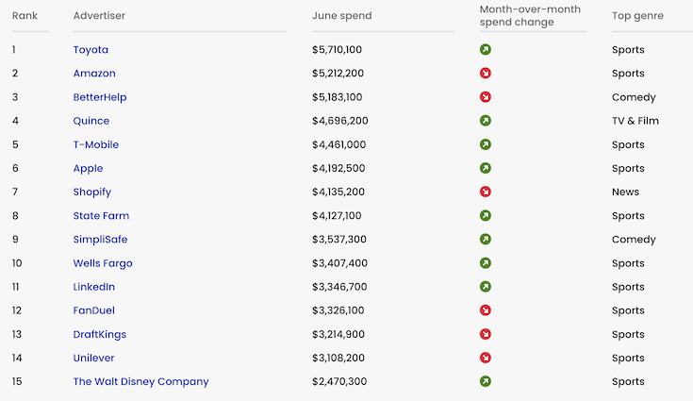The width and height of the screenshot is (693, 401).
Task: Open The Walt Disney Company link
Action: tap(141, 381)
